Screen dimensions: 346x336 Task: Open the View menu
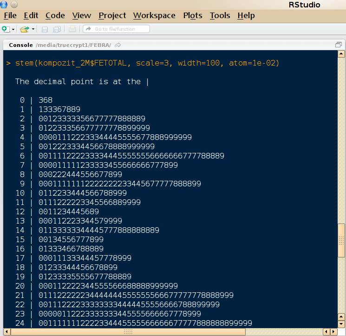(81, 15)
